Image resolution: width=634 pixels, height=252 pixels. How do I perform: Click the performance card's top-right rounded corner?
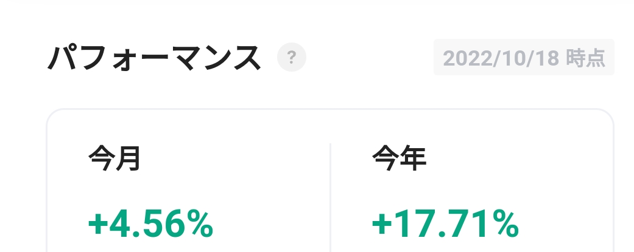coord(608,114)
